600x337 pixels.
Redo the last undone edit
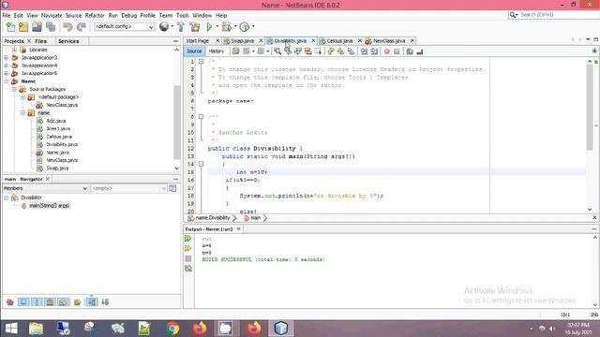coord(82,27)
